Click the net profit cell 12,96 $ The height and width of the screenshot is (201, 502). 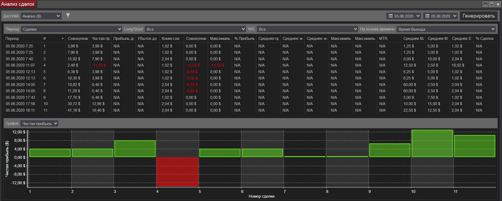point(98,104)
